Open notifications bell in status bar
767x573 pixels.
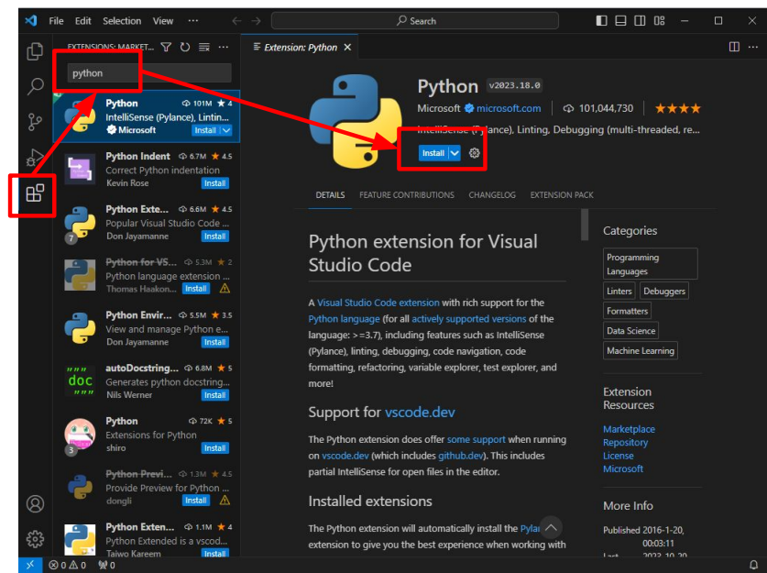pos(754,565)
